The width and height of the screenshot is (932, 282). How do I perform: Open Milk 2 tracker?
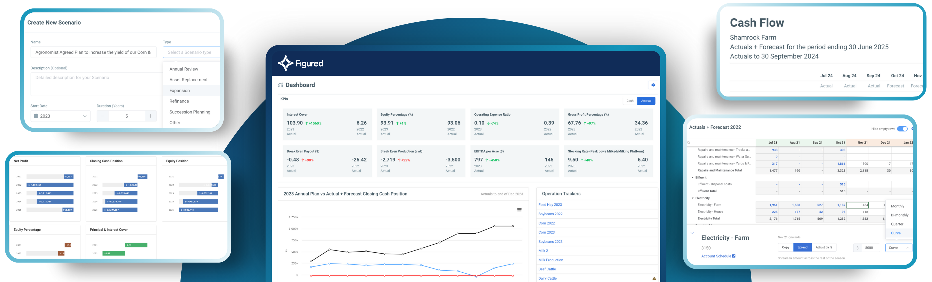tap(543, 251)
